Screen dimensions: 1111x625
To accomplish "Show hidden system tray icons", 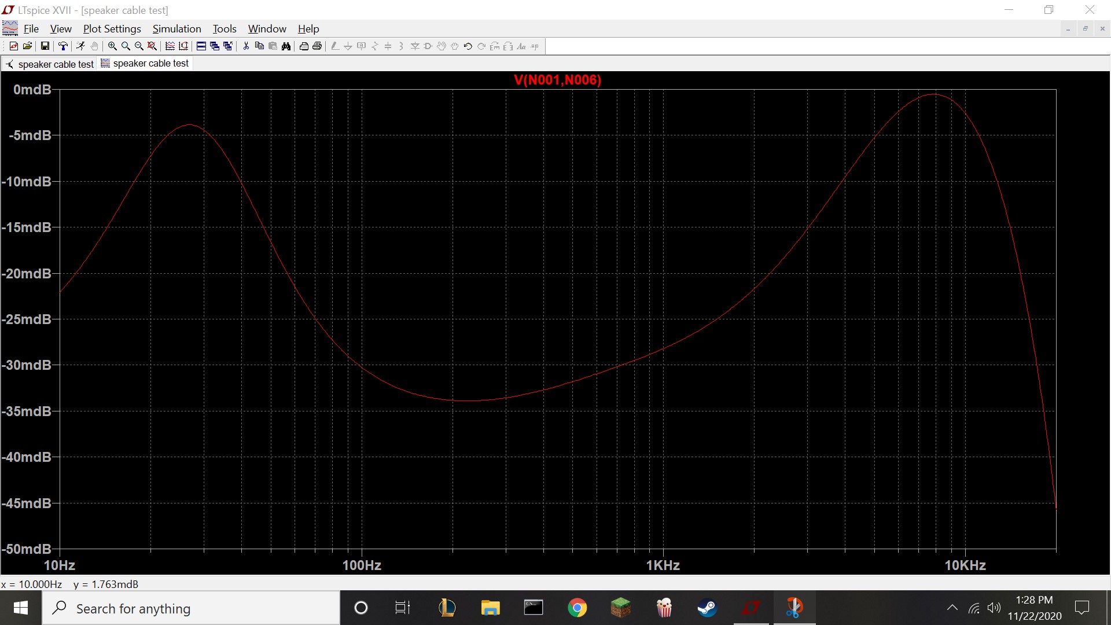I will coord(952,608).
